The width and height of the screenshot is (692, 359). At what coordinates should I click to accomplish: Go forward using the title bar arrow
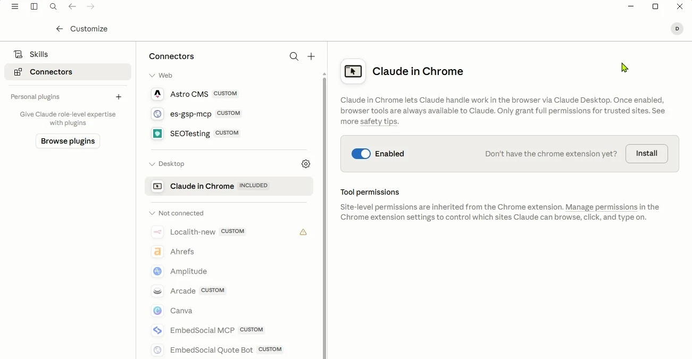[91, 7]
